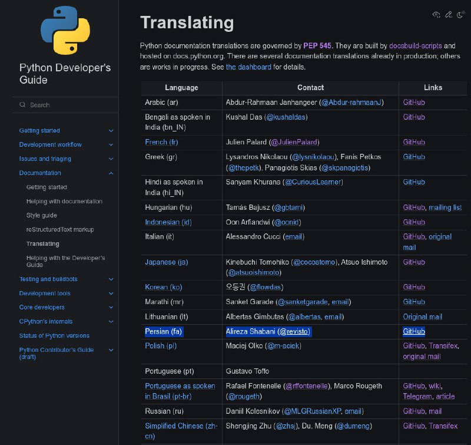Expand the Getting started section chevron
Screen dimensions: 471x445
tap(111, 131)
